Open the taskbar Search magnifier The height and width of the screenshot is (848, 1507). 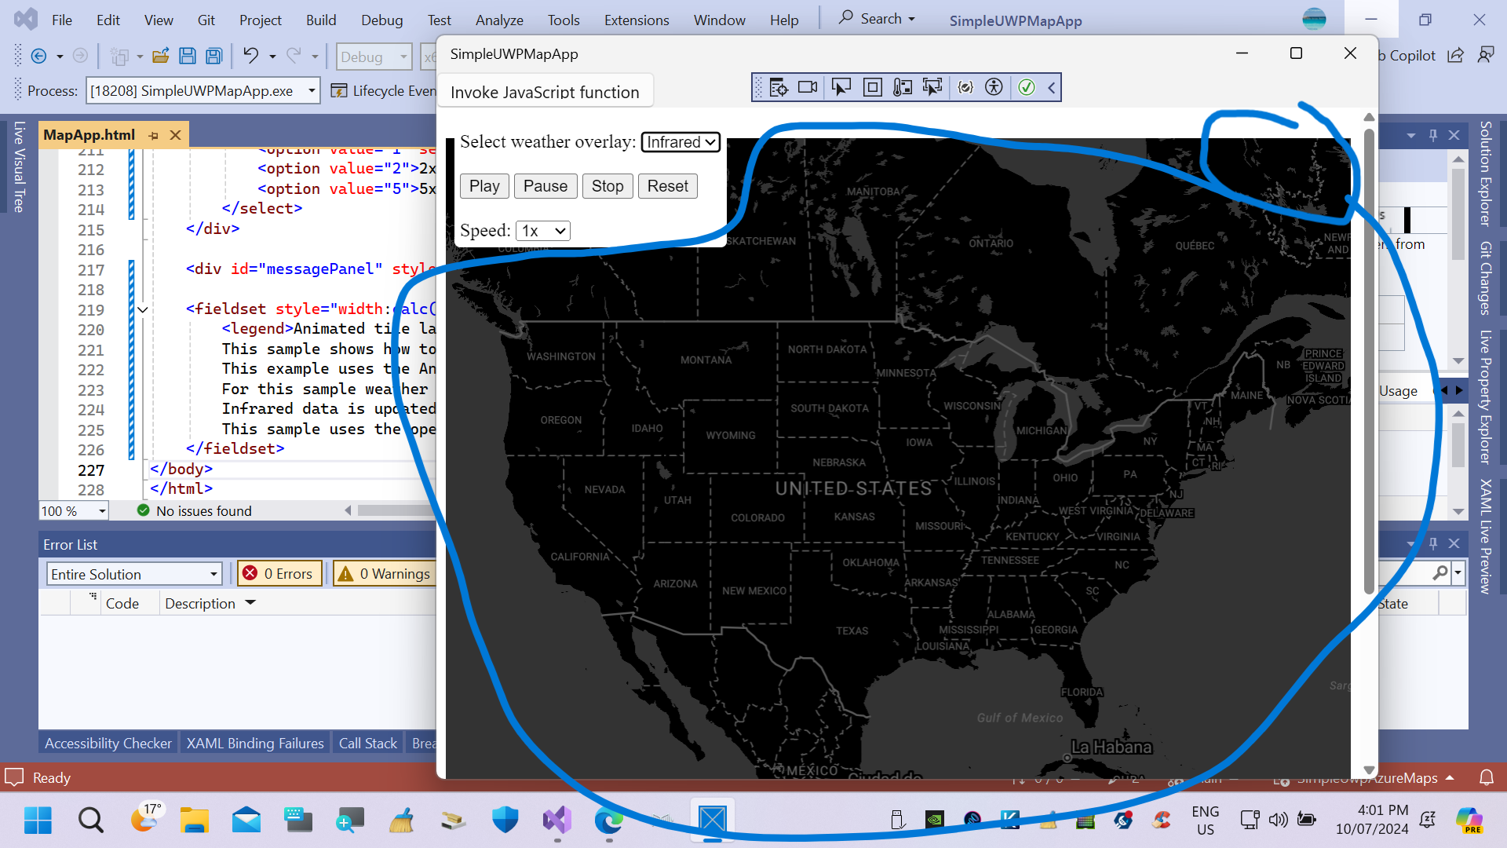point(91,821)
